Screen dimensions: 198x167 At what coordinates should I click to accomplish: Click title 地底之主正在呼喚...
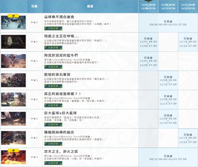(x=61, y=36)
